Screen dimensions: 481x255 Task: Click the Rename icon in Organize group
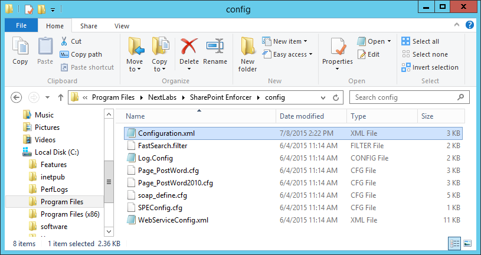(x=215, y=47)
